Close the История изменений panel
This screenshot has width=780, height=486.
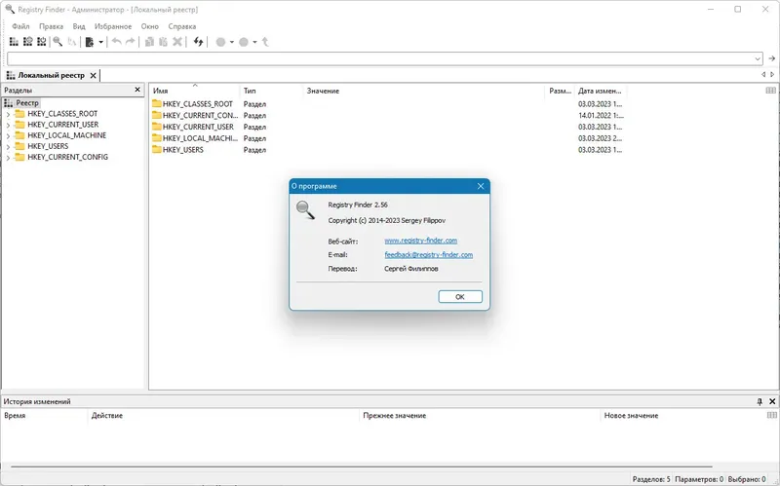click(x=772, y=401)
